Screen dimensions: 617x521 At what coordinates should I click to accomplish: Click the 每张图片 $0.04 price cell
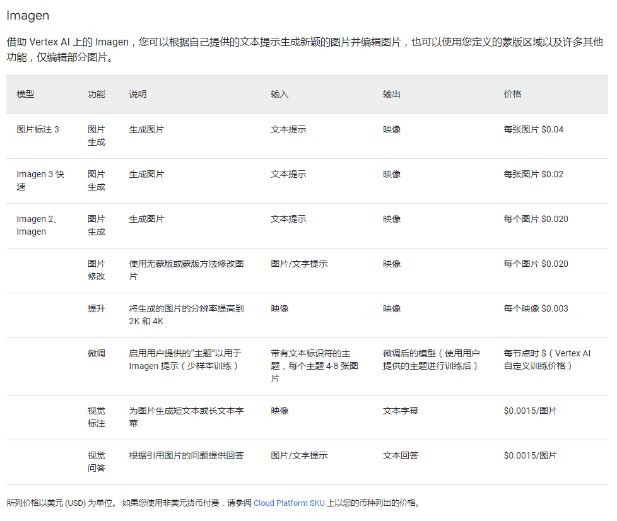pyautogui.click(x=534, y=129)
